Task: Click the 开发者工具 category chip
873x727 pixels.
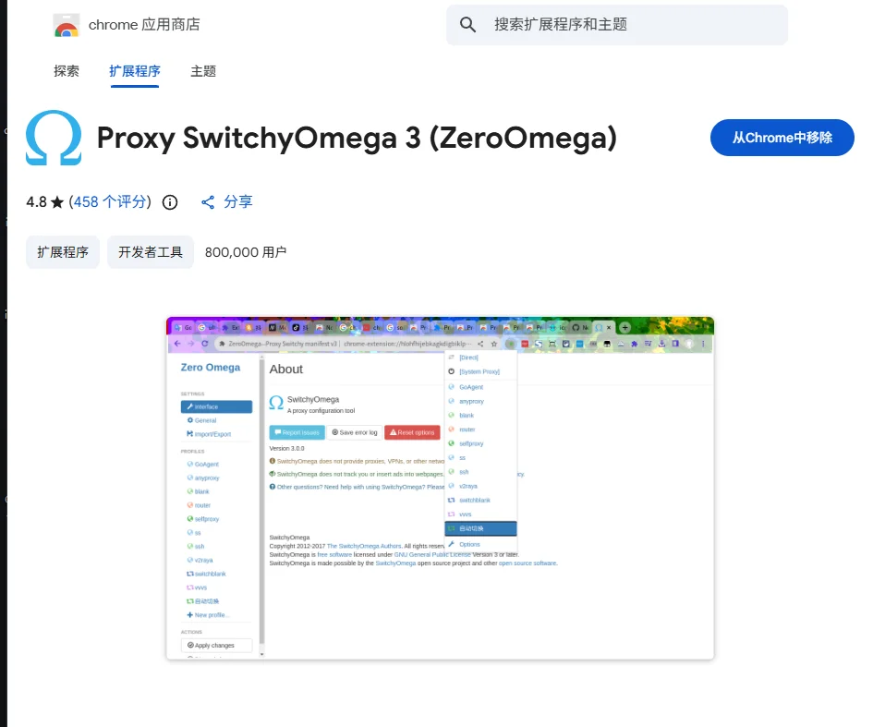Action: (x=151, y=252)
